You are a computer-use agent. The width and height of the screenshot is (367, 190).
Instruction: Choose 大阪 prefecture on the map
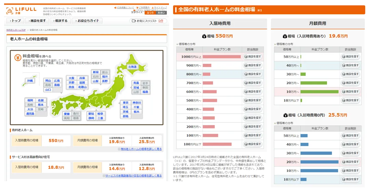tap(71, 78)
